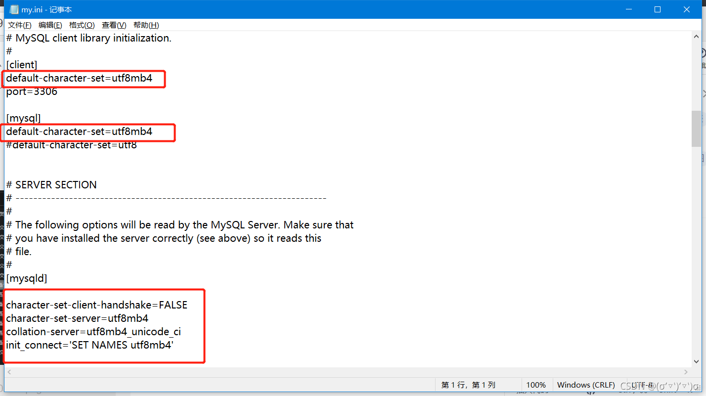The width and height of the screenshot is (706, 396).
Task: Close the my.ini Notepad window
Action: pos(687,9)
